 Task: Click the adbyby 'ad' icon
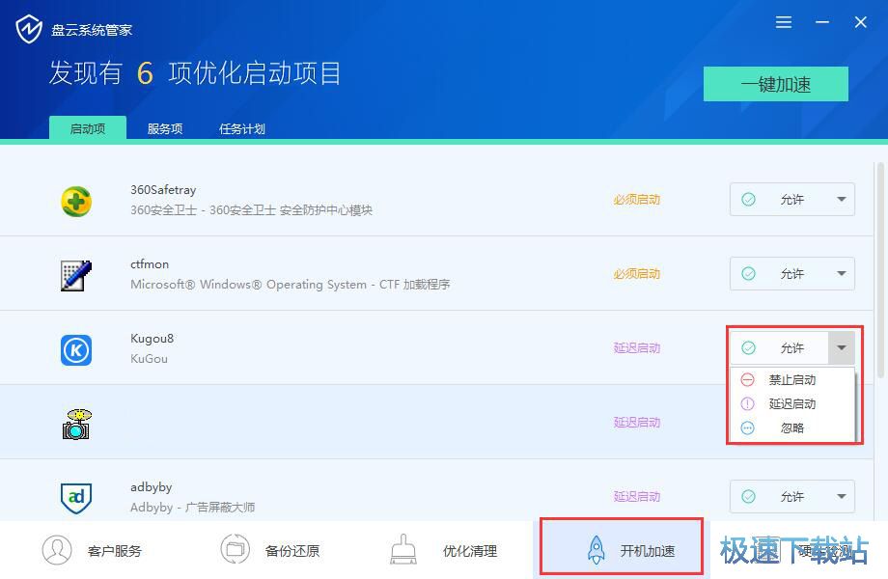76,497
